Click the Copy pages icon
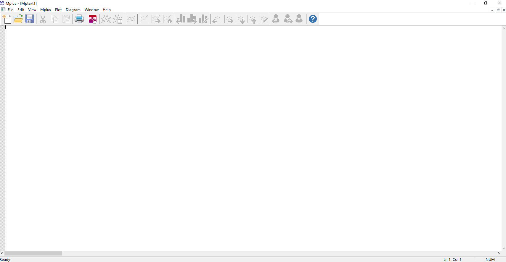 (x=55, y=19)
